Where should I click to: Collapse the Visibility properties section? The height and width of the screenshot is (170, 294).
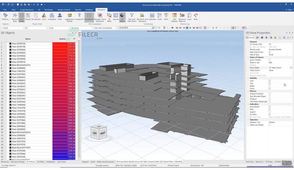[x=248, y=78]
